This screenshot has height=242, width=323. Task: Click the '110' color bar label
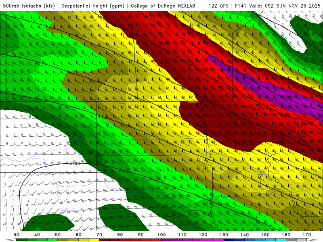tap(182, 235)
